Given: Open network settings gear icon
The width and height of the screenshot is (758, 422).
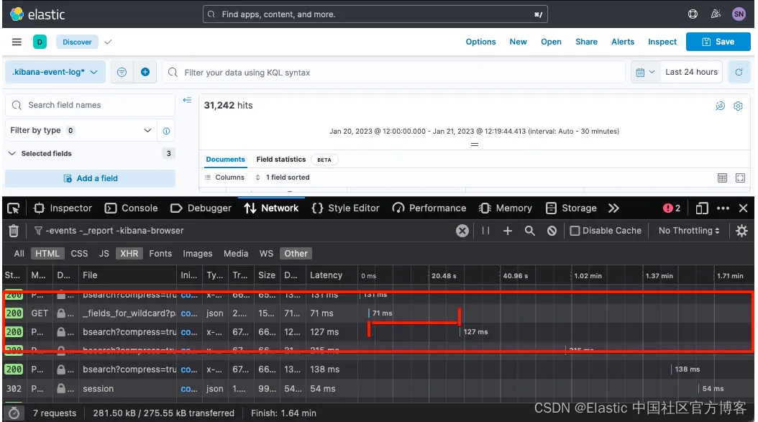Looking at the screenshot, I should [741, 231].
